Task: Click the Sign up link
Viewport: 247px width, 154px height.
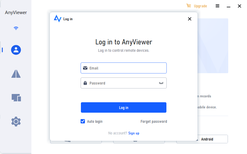Action: click(134, 133)
